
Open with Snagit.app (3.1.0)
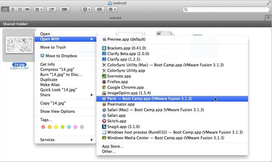tap(172, 127)
